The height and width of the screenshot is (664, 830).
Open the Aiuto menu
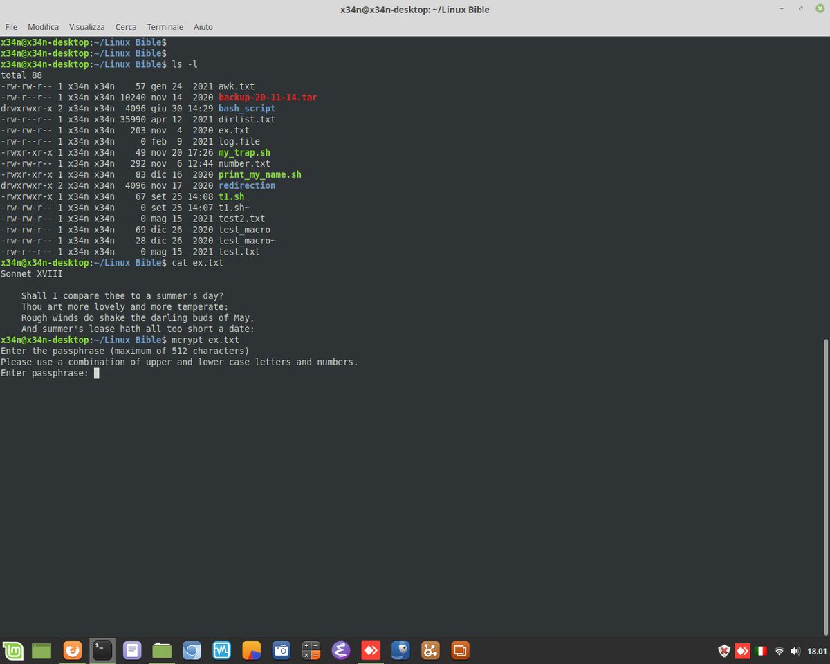coord(203,27)
